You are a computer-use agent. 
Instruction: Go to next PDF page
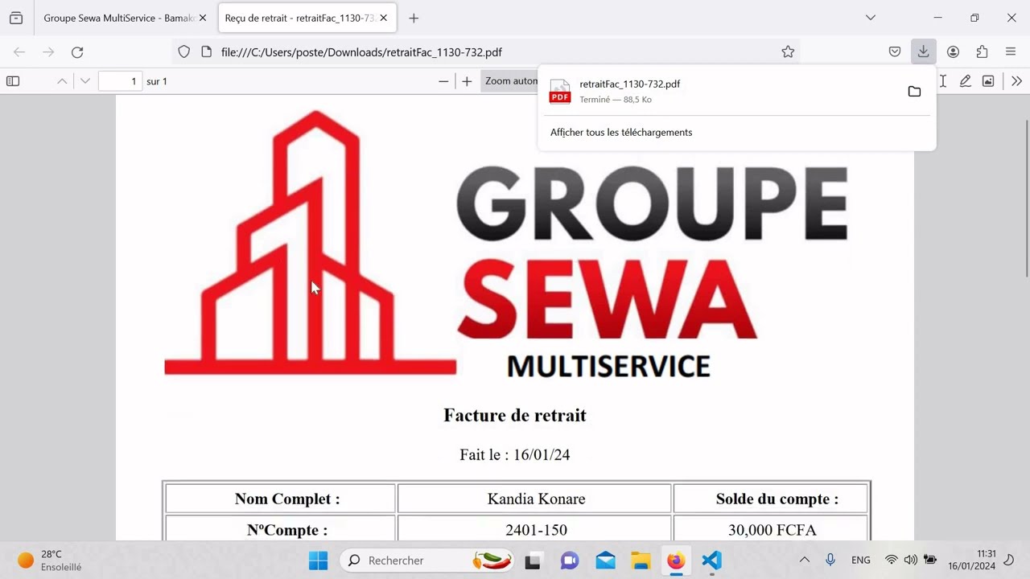click(84, 81)
